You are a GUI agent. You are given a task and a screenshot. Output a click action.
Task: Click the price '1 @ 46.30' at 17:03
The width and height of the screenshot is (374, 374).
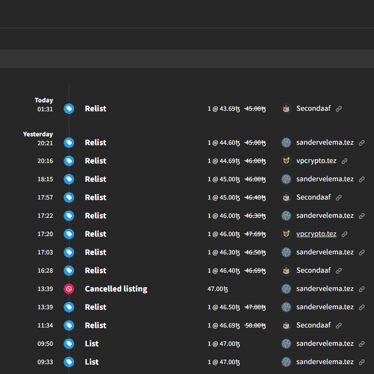pos(224,253)
